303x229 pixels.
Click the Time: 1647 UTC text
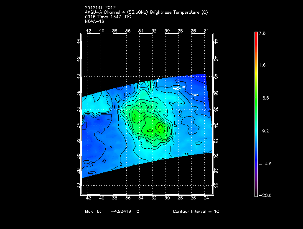pyautogui.click(x=109, y=17)
